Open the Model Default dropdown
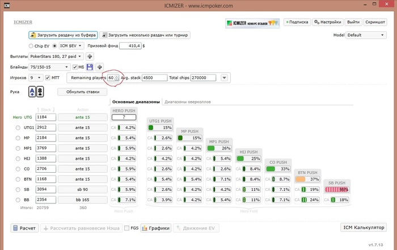The width and height of the screenshot is (397, 250). point(366,35)
